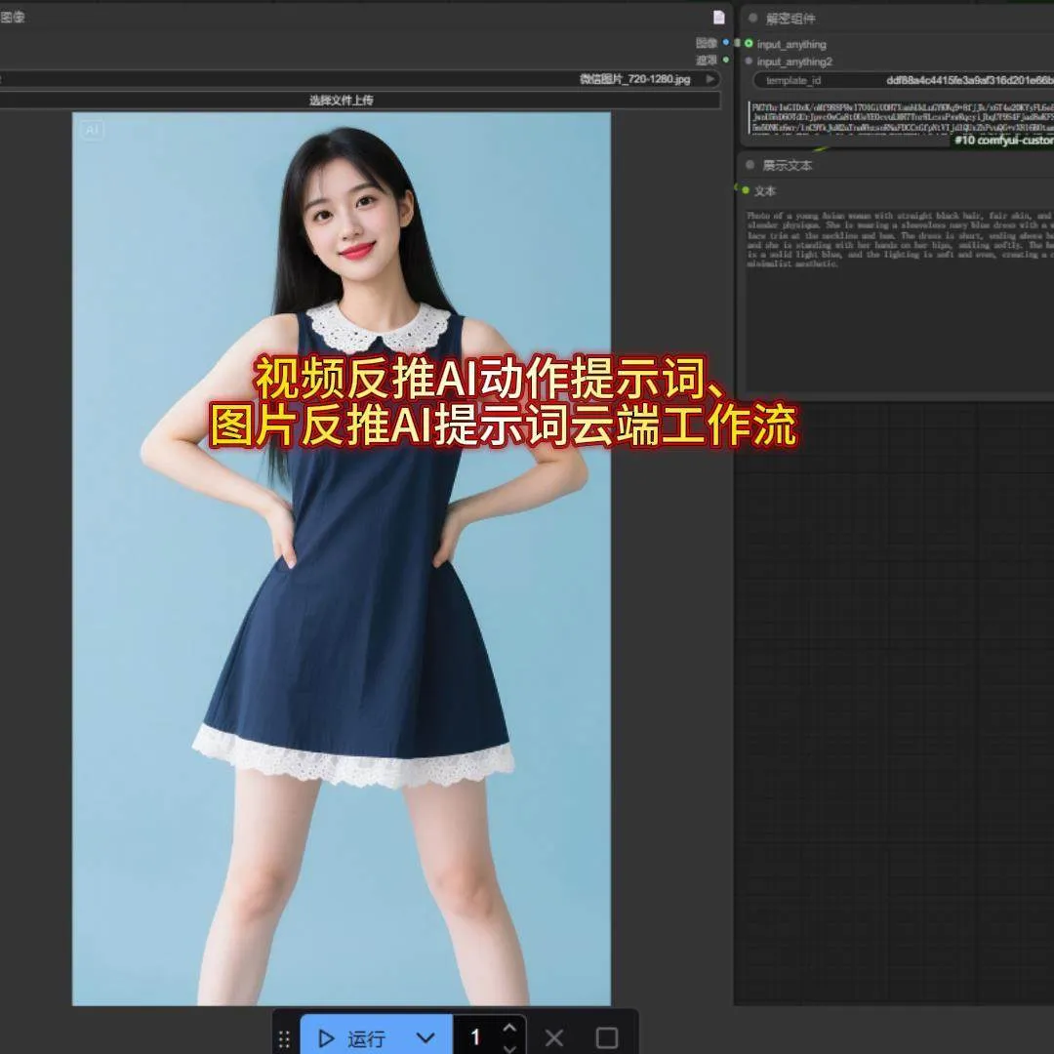
Task: Open run options chevron beside 运行 button
Action: tap(425, 1037)
